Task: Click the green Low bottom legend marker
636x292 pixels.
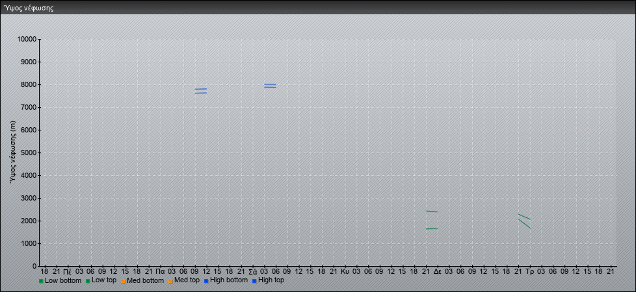Action: [x=41, y=281]
